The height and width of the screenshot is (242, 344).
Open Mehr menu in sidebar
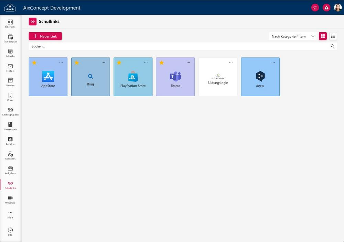10,214
